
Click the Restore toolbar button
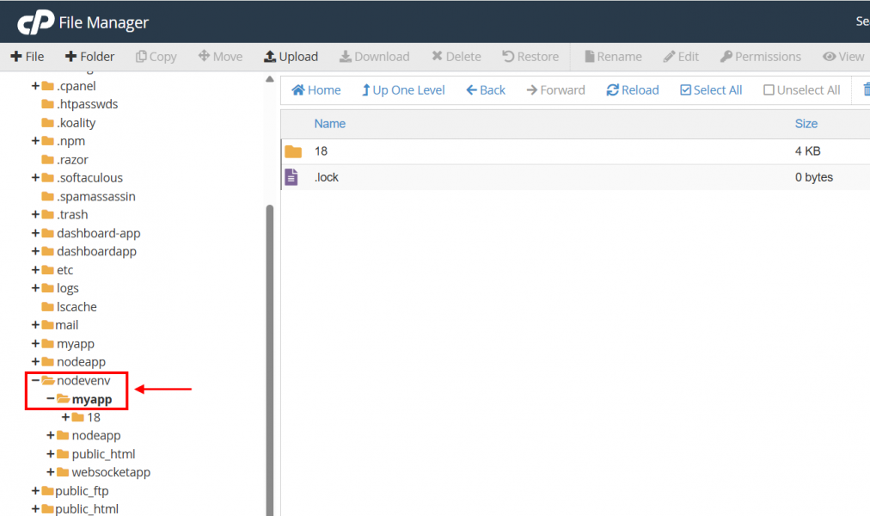[x=530, y=57]
